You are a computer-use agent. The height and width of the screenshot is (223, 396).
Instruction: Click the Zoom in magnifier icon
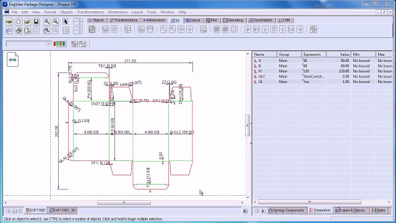(x=47, y=22)
